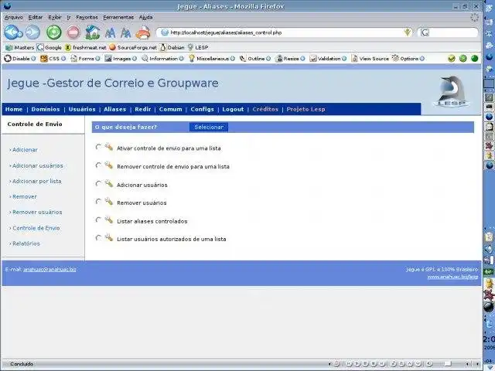Viewport: 495px width, 371px height.
Task: Click the Masters bookmark
Action: (20, 48)
